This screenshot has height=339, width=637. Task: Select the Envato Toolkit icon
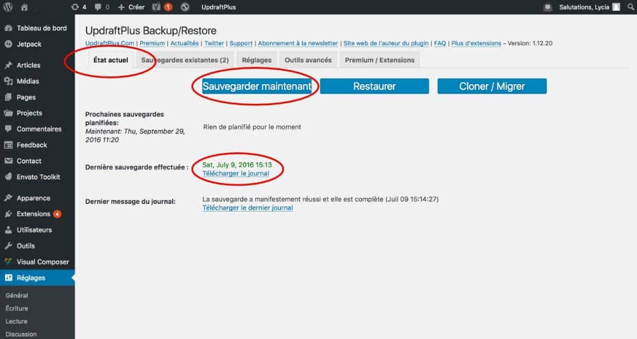(x=8, y=177)
